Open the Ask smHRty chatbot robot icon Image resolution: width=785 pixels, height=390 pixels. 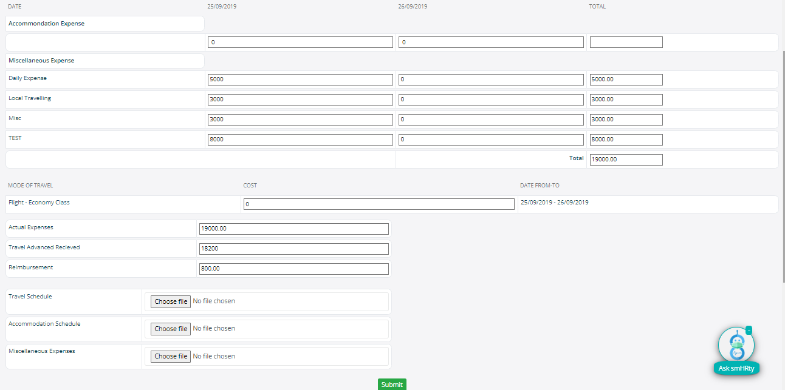pyautogui.click(x=736, y=346)
